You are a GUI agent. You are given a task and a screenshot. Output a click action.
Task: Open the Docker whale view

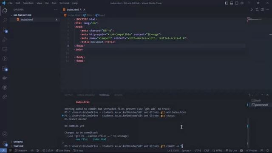[5, 78]
